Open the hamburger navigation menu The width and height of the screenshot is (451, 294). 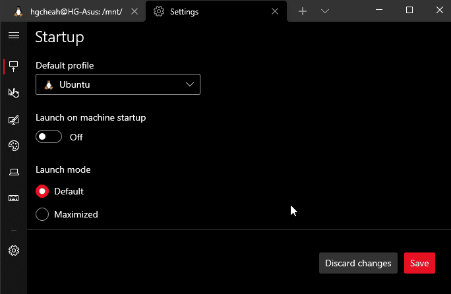tap(14, 36)
